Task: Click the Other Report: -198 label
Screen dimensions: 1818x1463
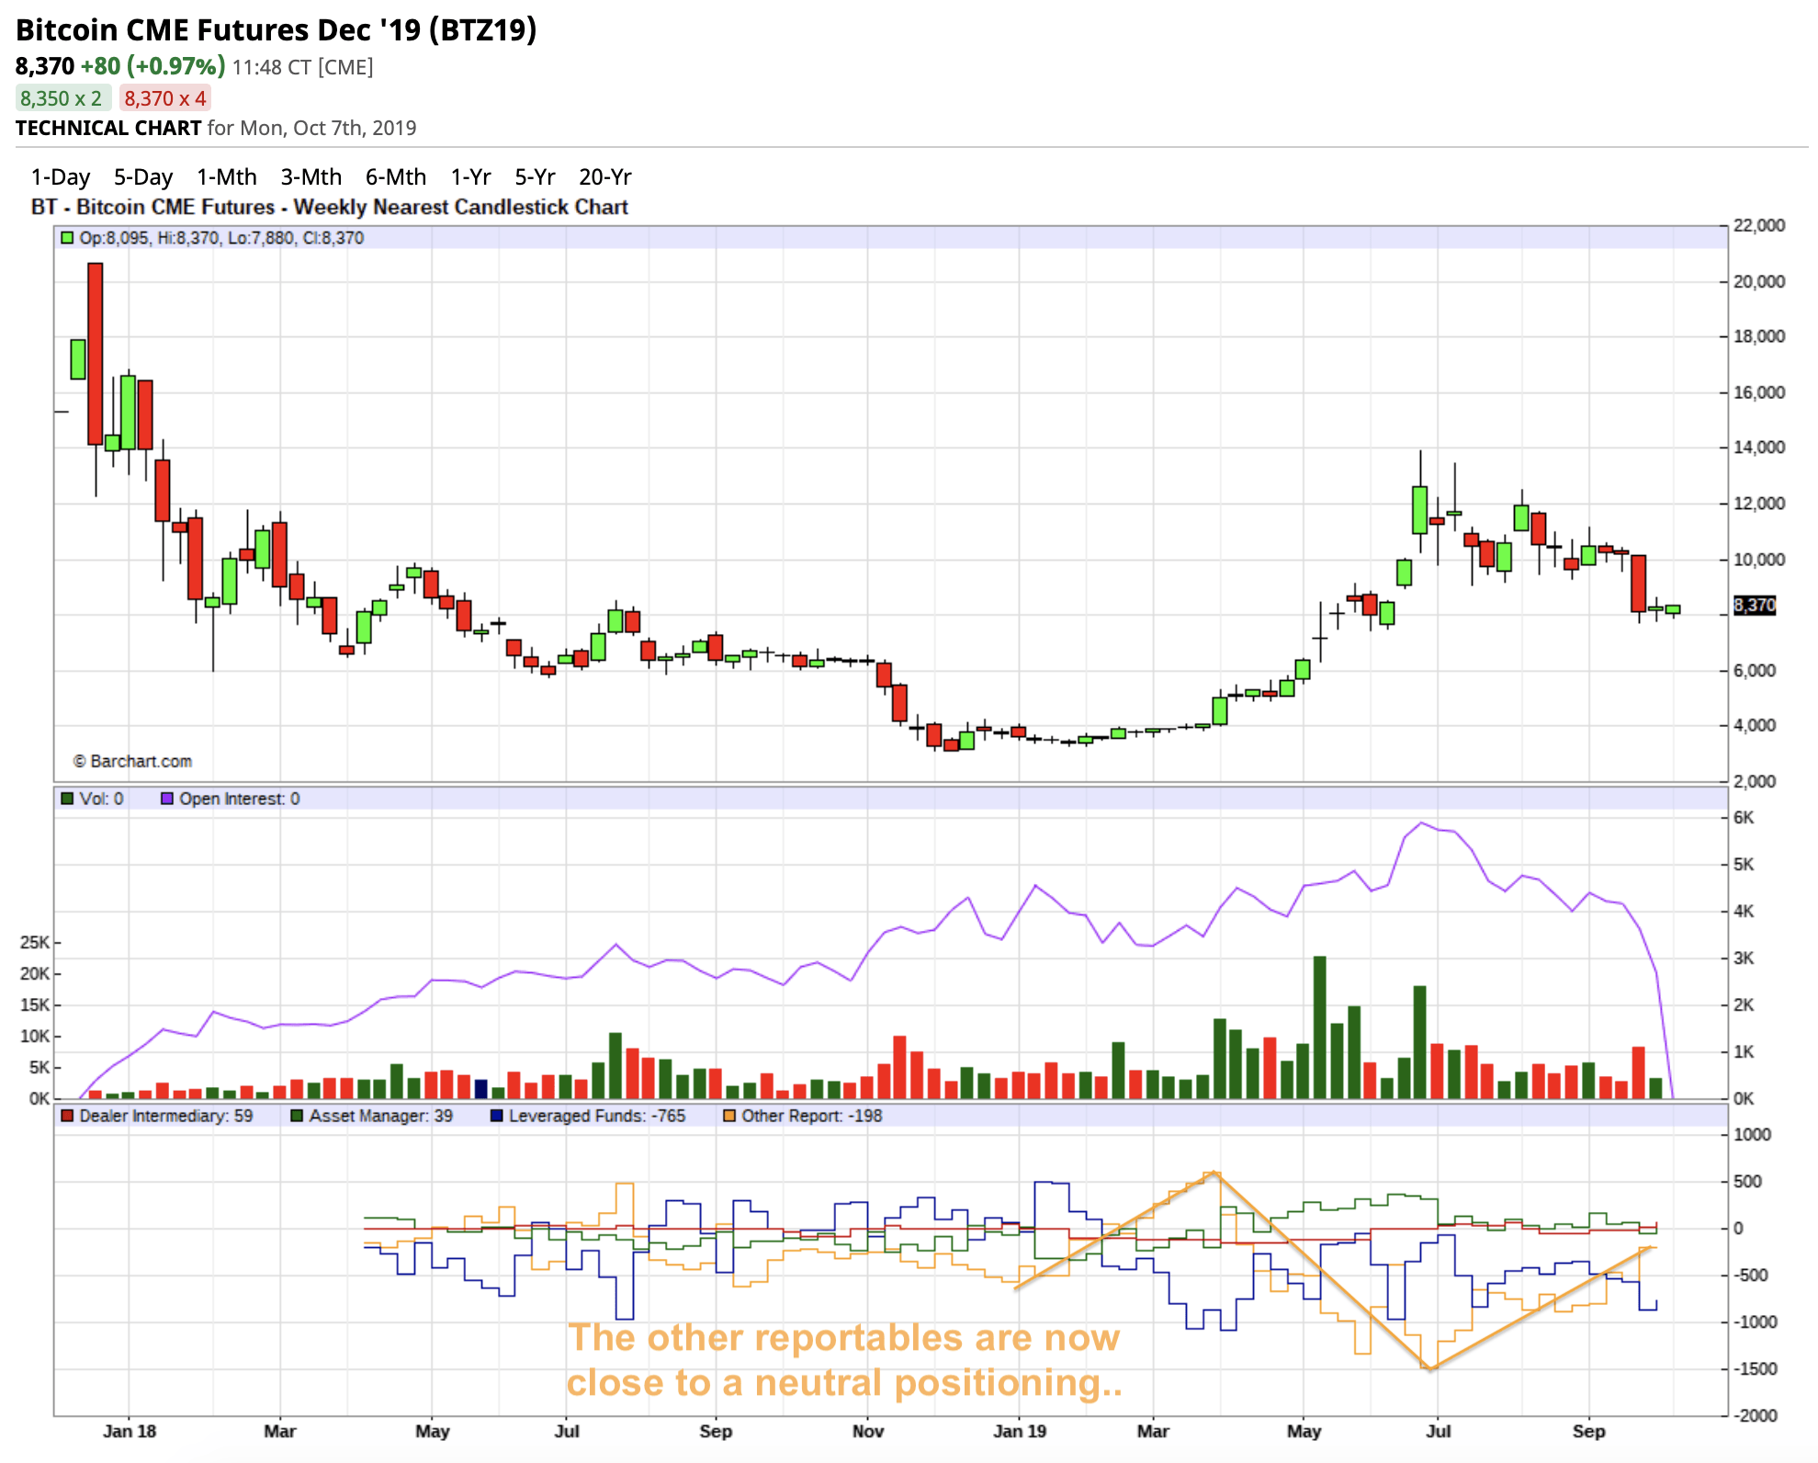Action: click(812, 1116)
